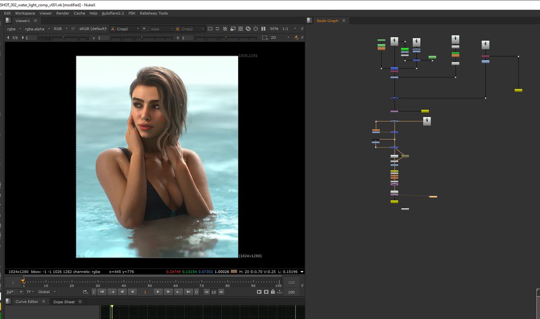Open the B input Crop2 dropdown
The width and height of the screenshot is (540, 319).
click(x=190, y=29)
